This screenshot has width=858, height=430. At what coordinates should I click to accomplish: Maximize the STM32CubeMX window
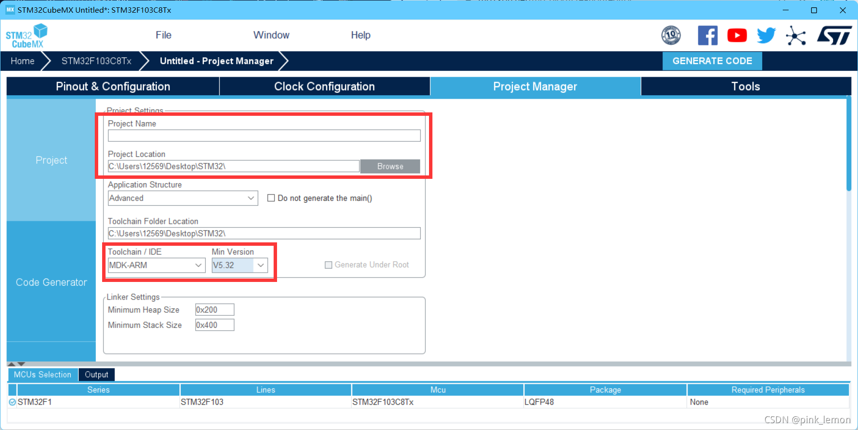click(x=814, y=10)
